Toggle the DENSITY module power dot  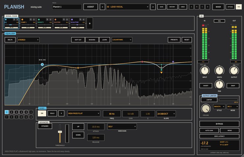[39, 19]
